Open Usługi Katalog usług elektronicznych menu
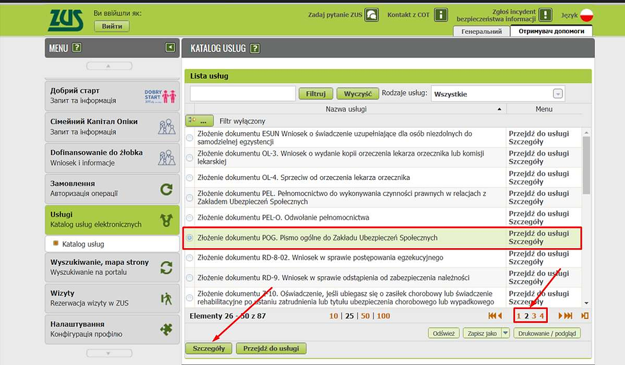This screenshot has width=625, height=365. [112, 220]
